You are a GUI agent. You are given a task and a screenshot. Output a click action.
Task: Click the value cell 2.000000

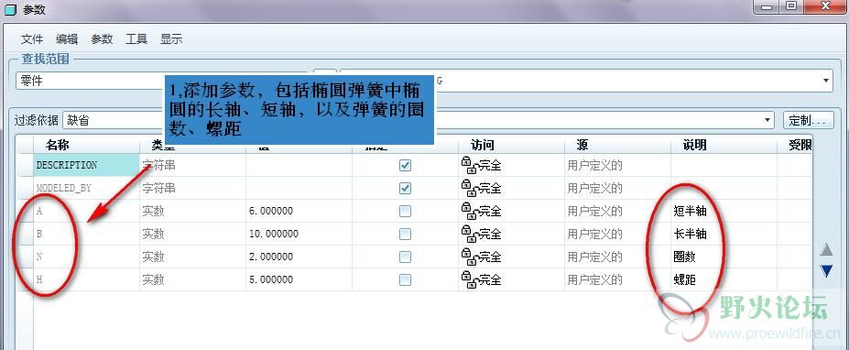click(x=299, y=257)
